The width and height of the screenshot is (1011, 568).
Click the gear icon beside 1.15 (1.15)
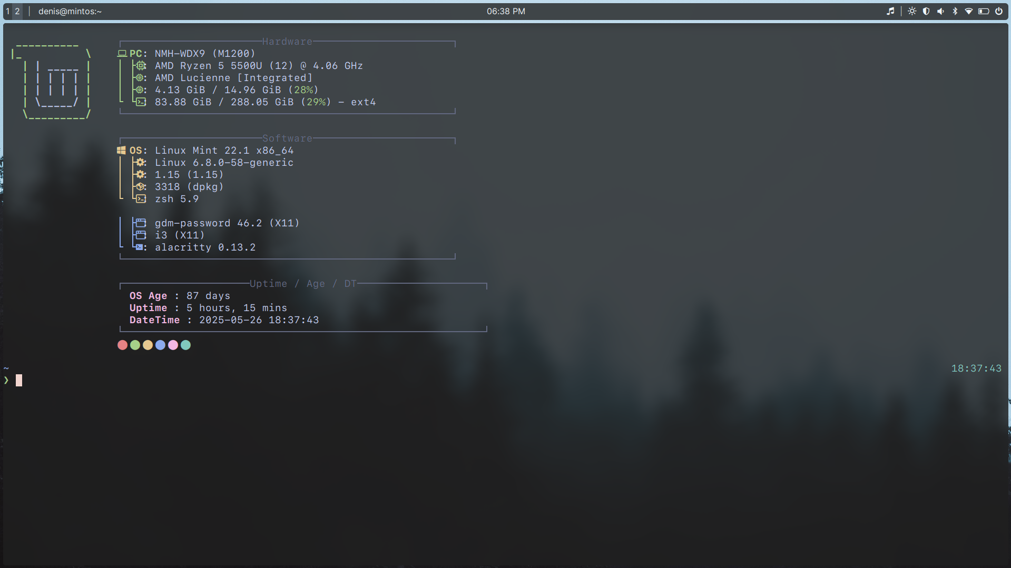(141, 175)
